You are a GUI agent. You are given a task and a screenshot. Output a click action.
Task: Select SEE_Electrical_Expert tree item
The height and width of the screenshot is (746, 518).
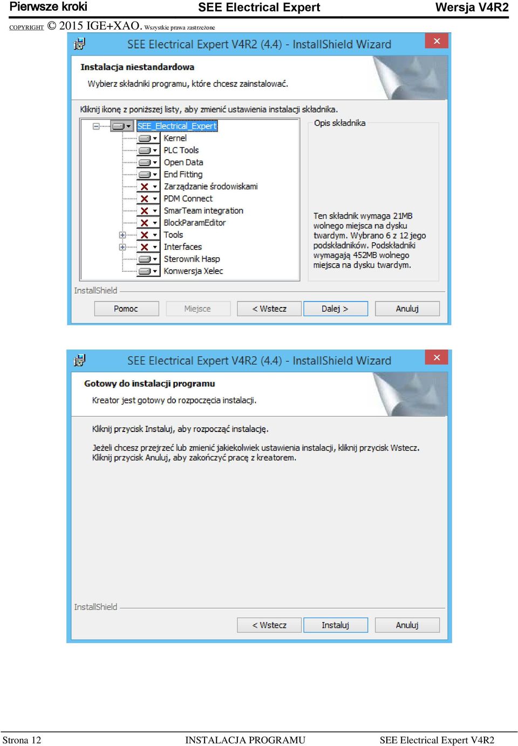[177, 126]
